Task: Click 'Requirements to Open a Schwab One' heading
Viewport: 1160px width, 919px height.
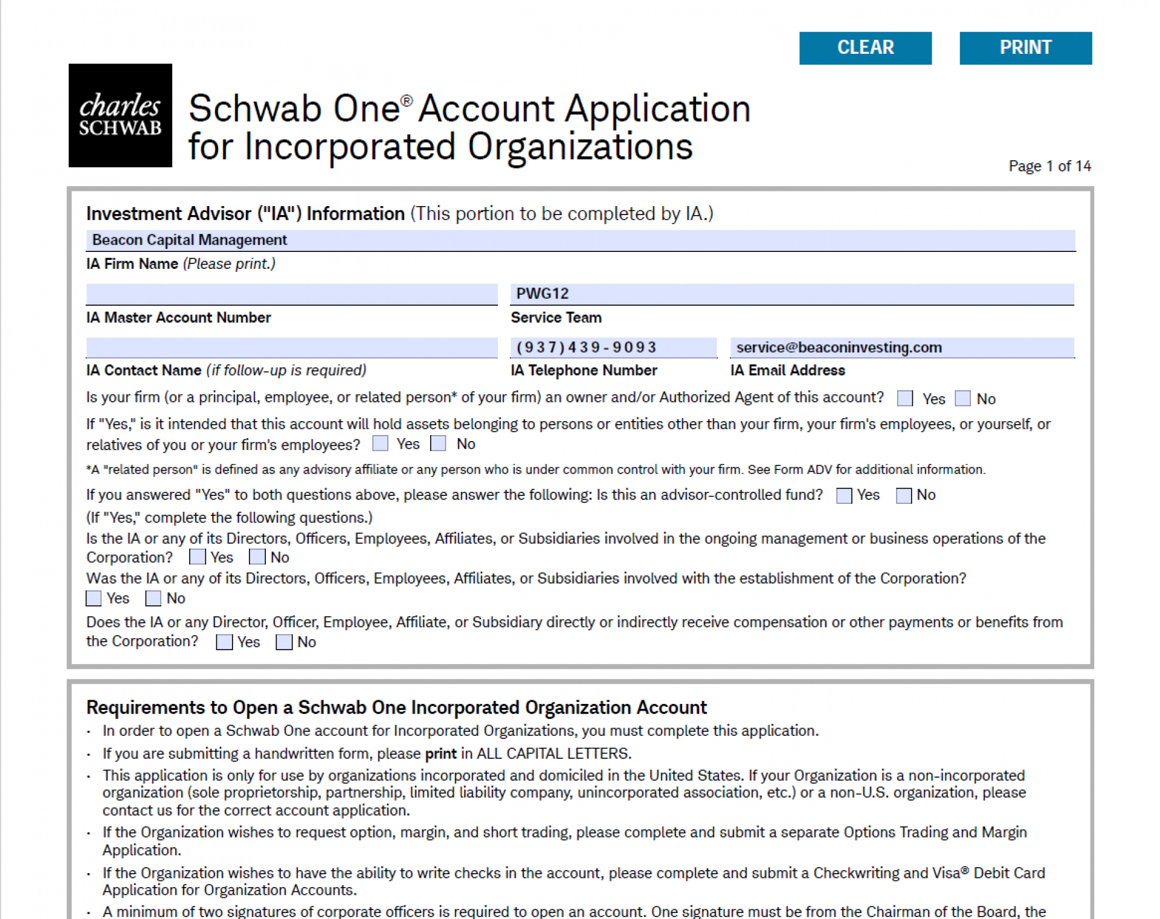Action: click(x=396, y=707)
